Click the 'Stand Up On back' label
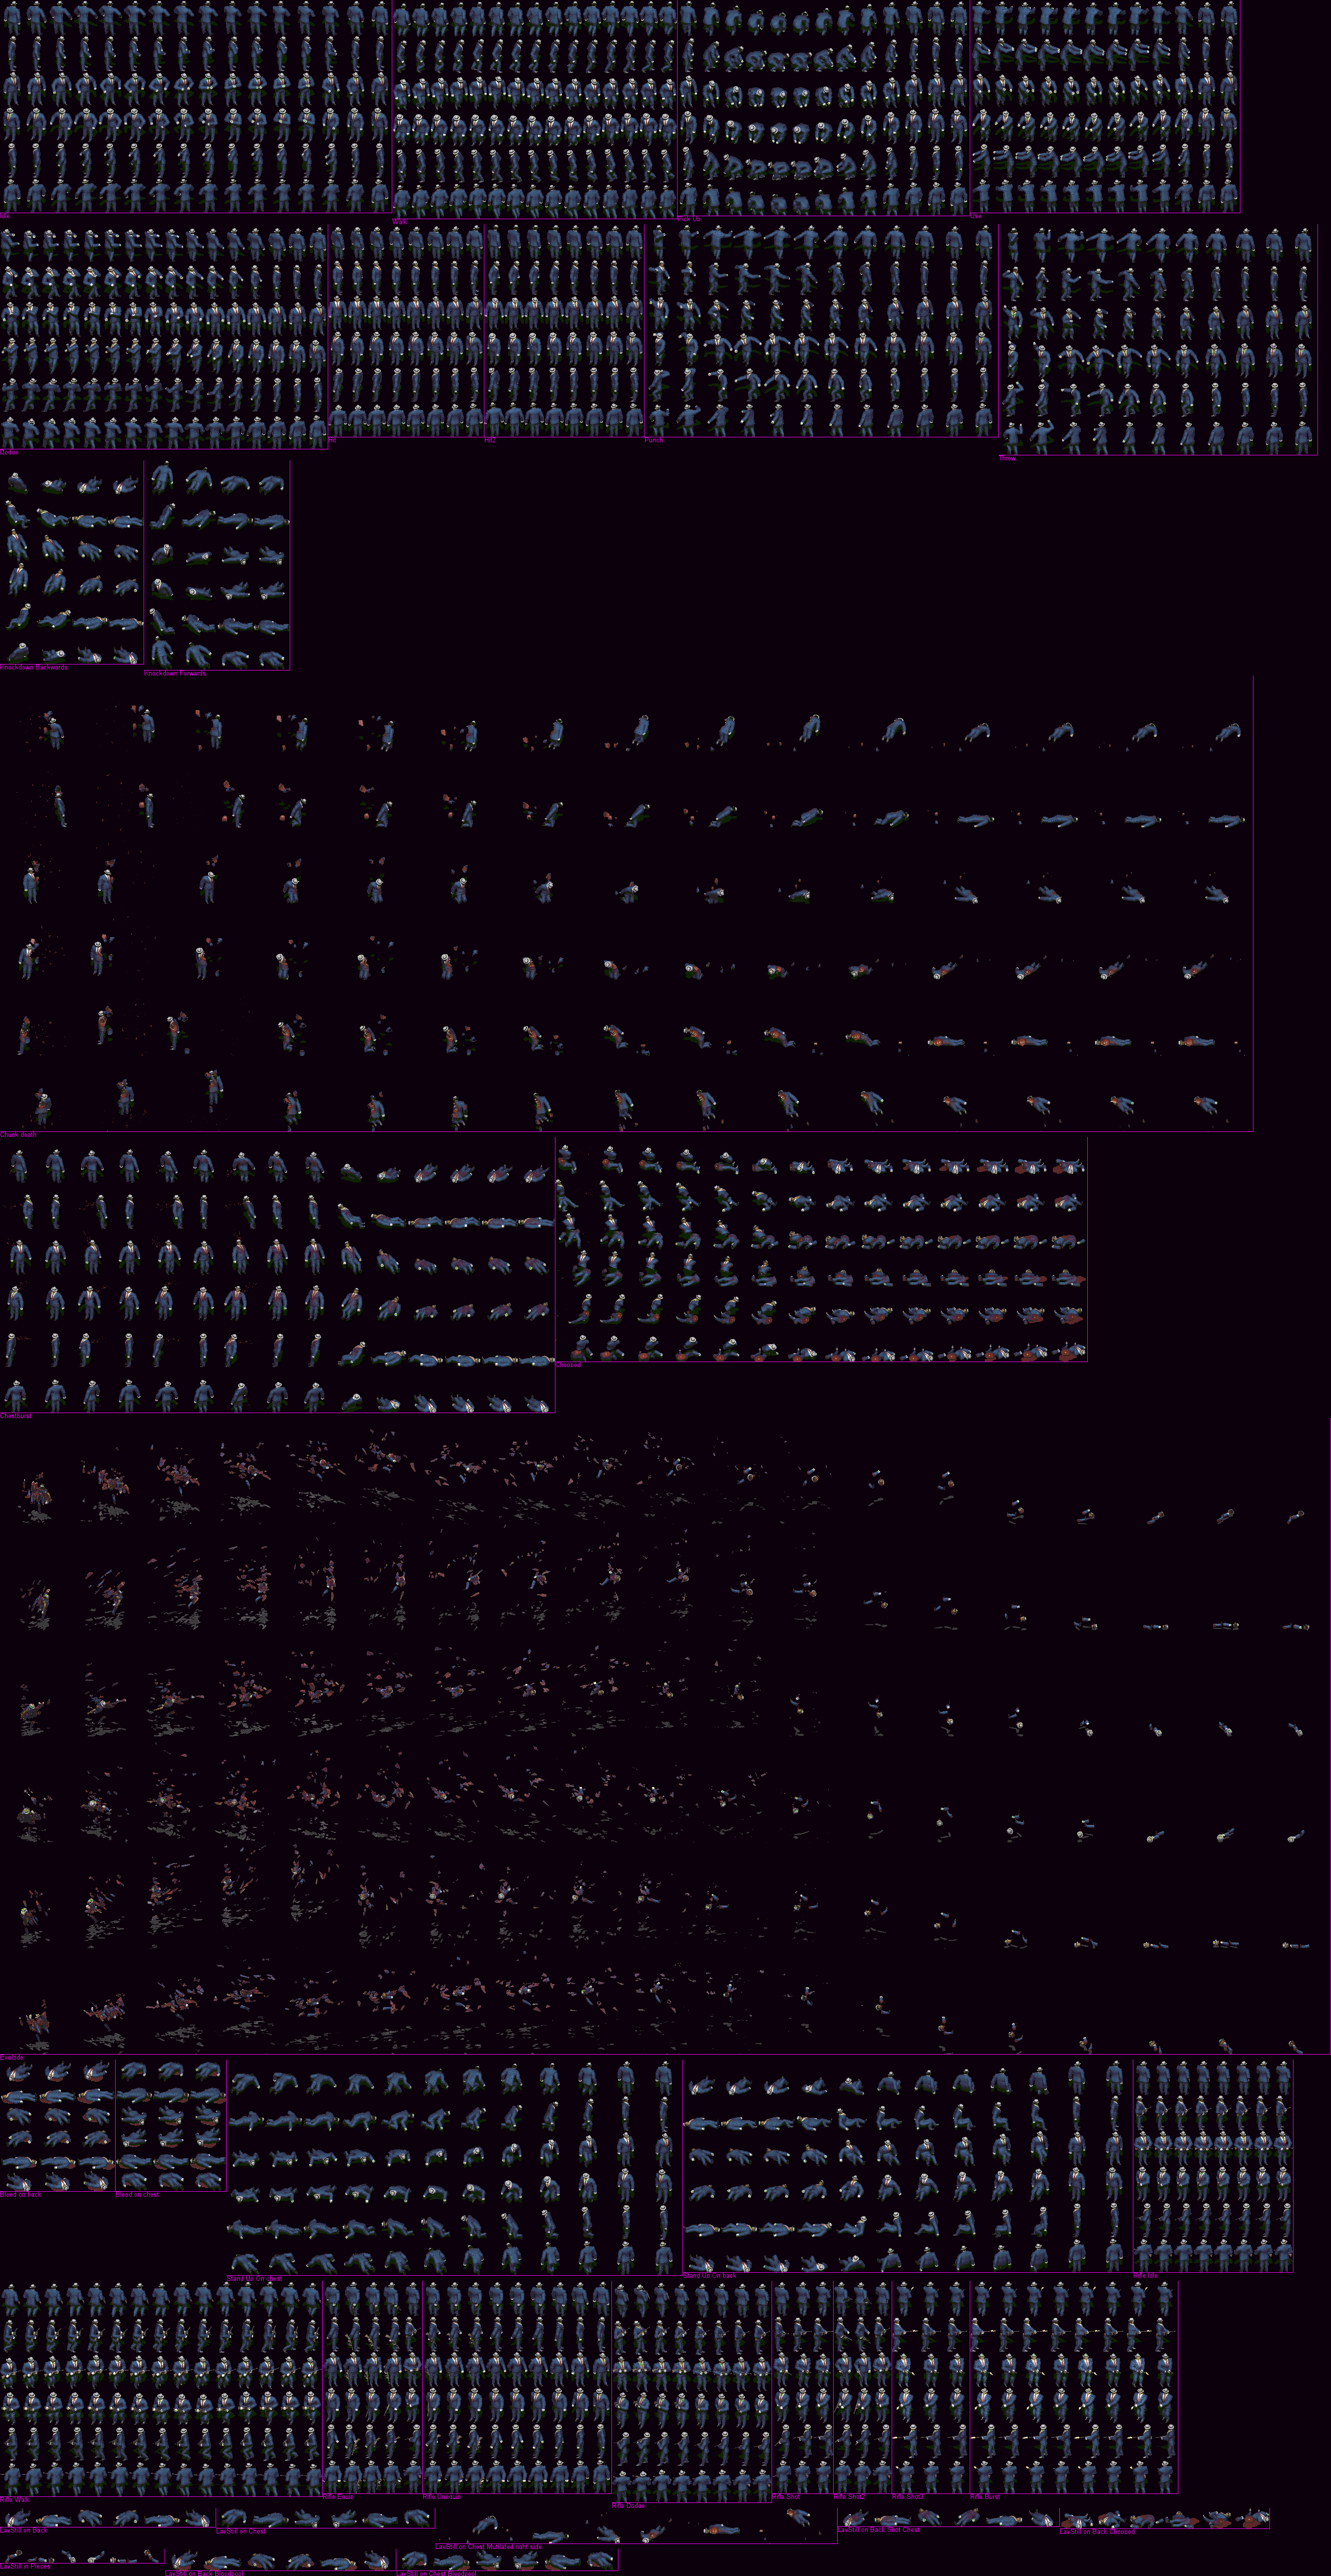The width and height of the screenshot is (1331, 2576). click(709, 2275)
